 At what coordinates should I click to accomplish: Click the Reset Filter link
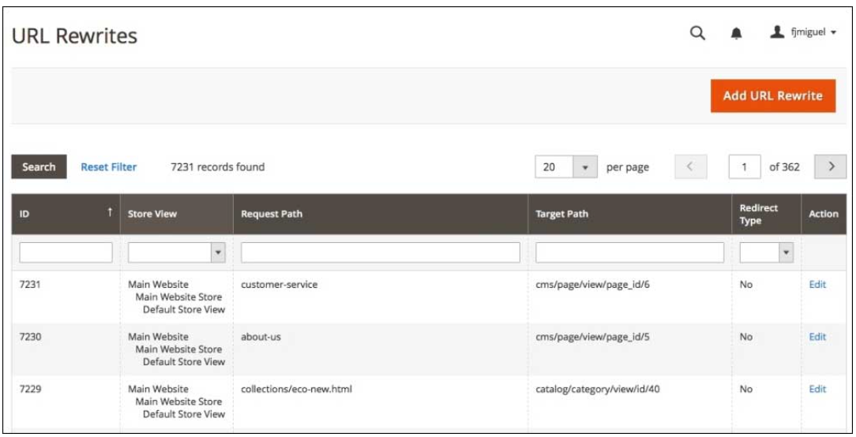point(109,167)
